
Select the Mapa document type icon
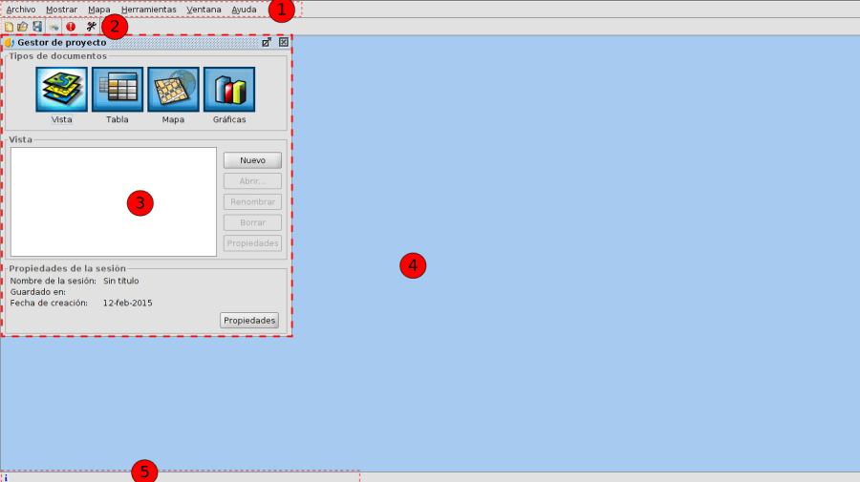tap(173, 90)
